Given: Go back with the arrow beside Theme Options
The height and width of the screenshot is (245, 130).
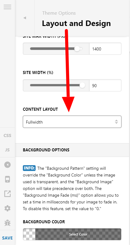Looking at the screenshot, I should [25, 18].
